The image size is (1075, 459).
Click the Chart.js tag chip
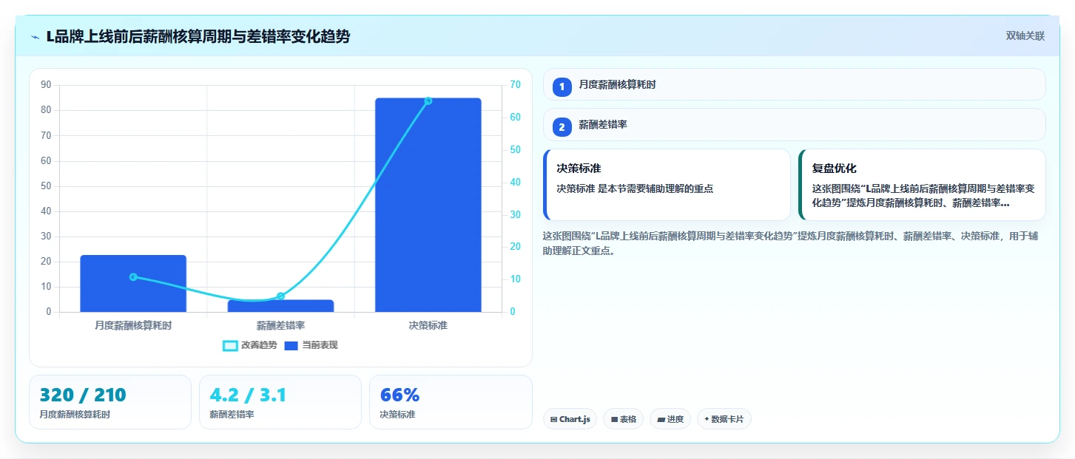[x=570, y=419]
